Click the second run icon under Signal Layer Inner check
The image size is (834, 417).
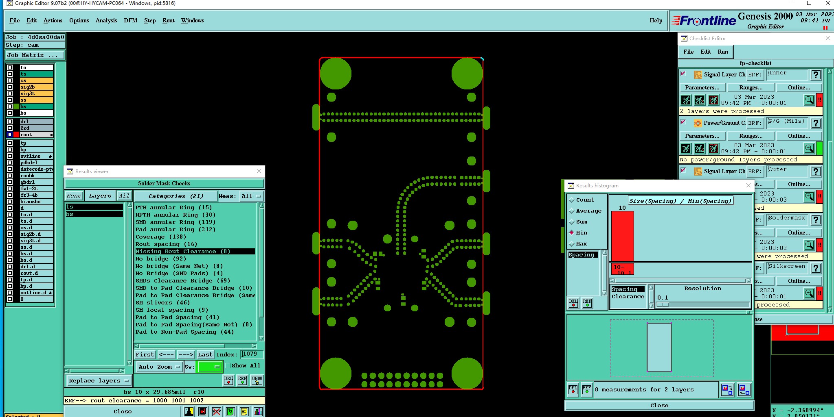point(700,100)
